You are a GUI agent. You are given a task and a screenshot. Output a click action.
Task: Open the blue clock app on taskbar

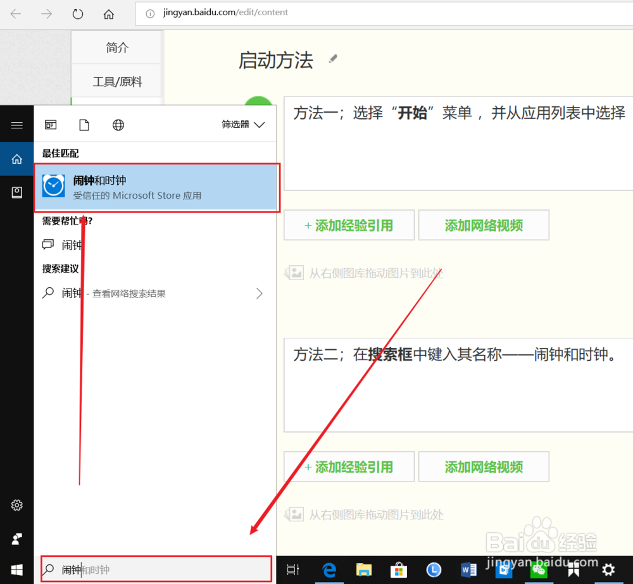tap(434, 570)
